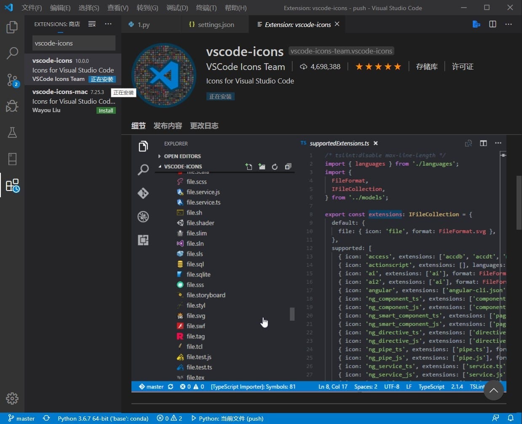522x424 pixels.
Task: Click the extension search input field
Action: click(x=74, y=43)
